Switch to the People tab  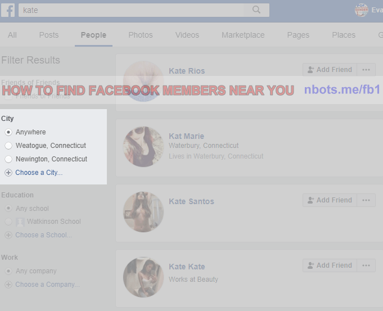click(93, 35)
